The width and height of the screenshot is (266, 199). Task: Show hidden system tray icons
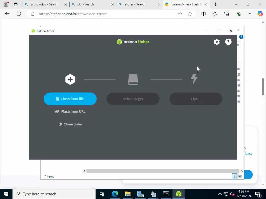click(220, 194)
